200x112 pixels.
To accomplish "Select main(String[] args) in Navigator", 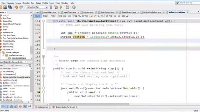I will (x=10, y=80).
